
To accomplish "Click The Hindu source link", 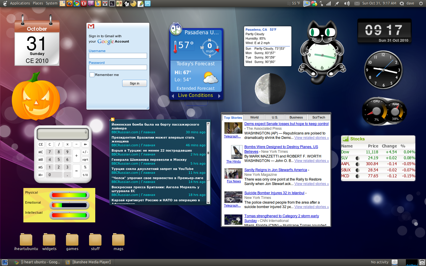I will point(233,161).
